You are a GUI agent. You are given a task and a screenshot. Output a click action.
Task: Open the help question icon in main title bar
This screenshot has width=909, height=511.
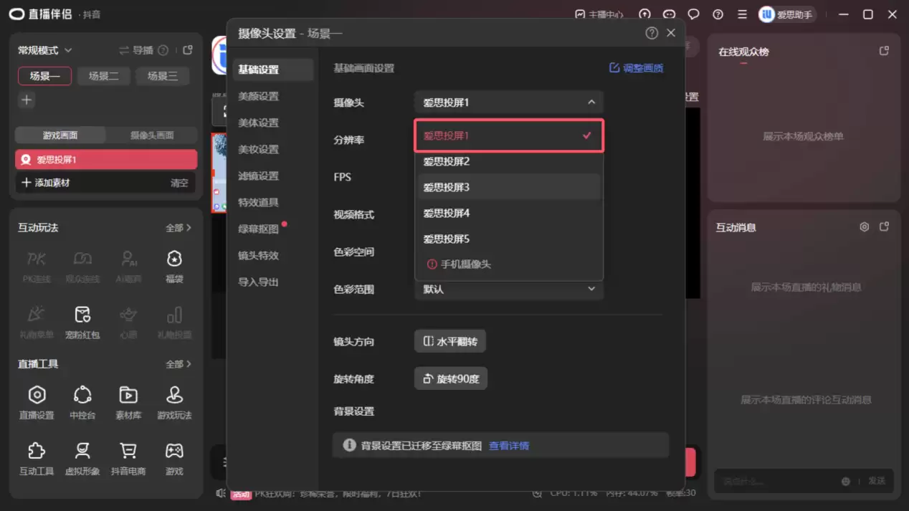tap(718, 14)
